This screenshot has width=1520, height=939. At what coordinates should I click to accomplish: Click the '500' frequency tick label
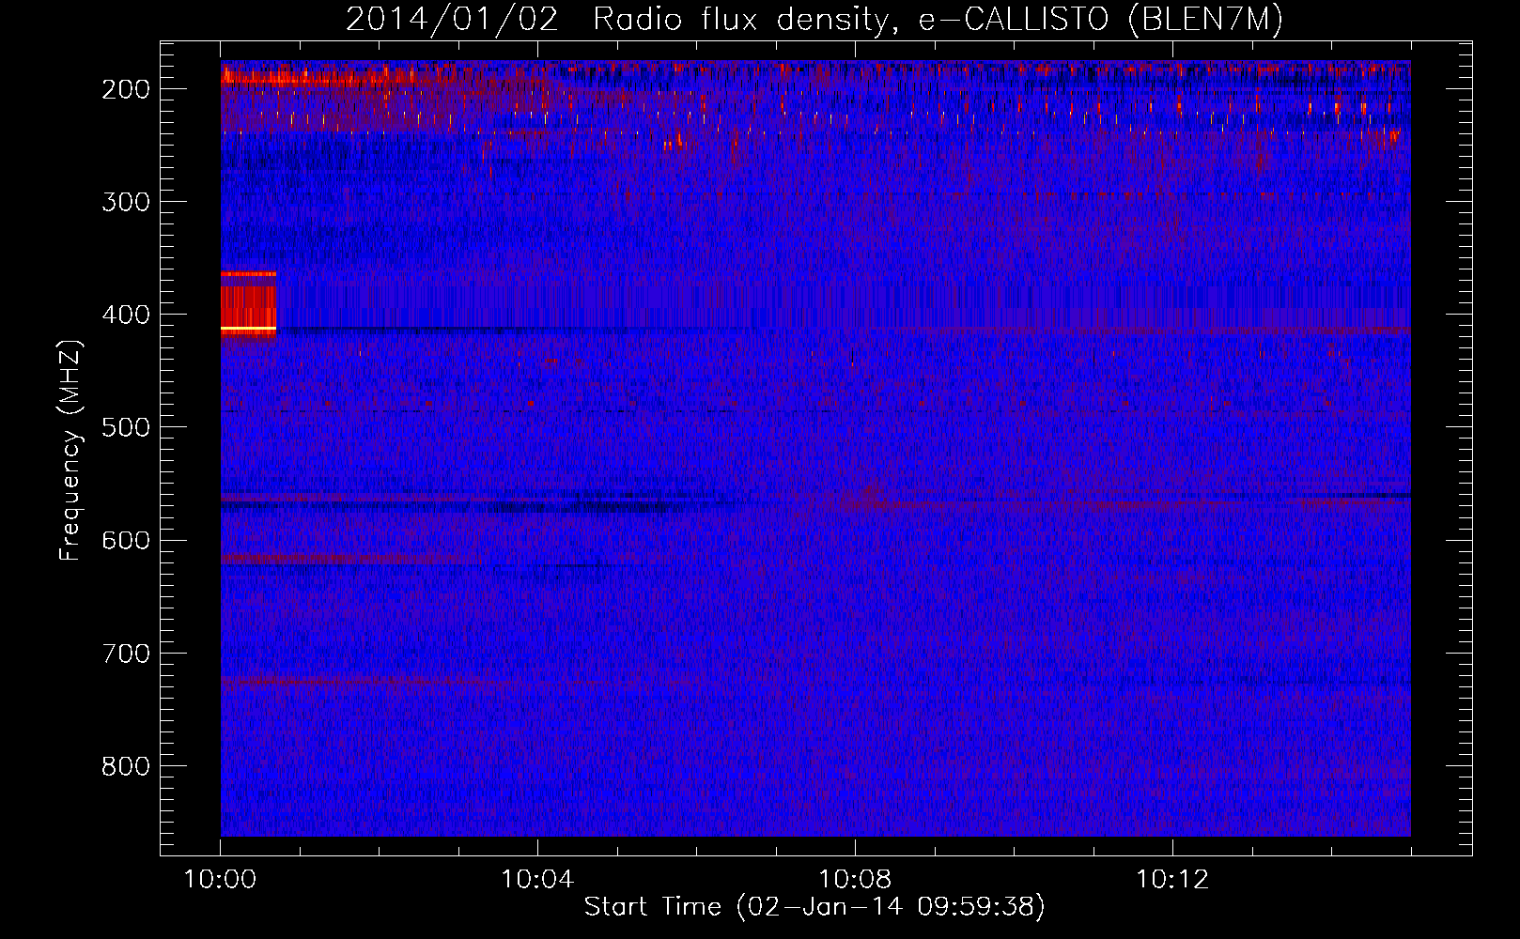click(126, 427)
